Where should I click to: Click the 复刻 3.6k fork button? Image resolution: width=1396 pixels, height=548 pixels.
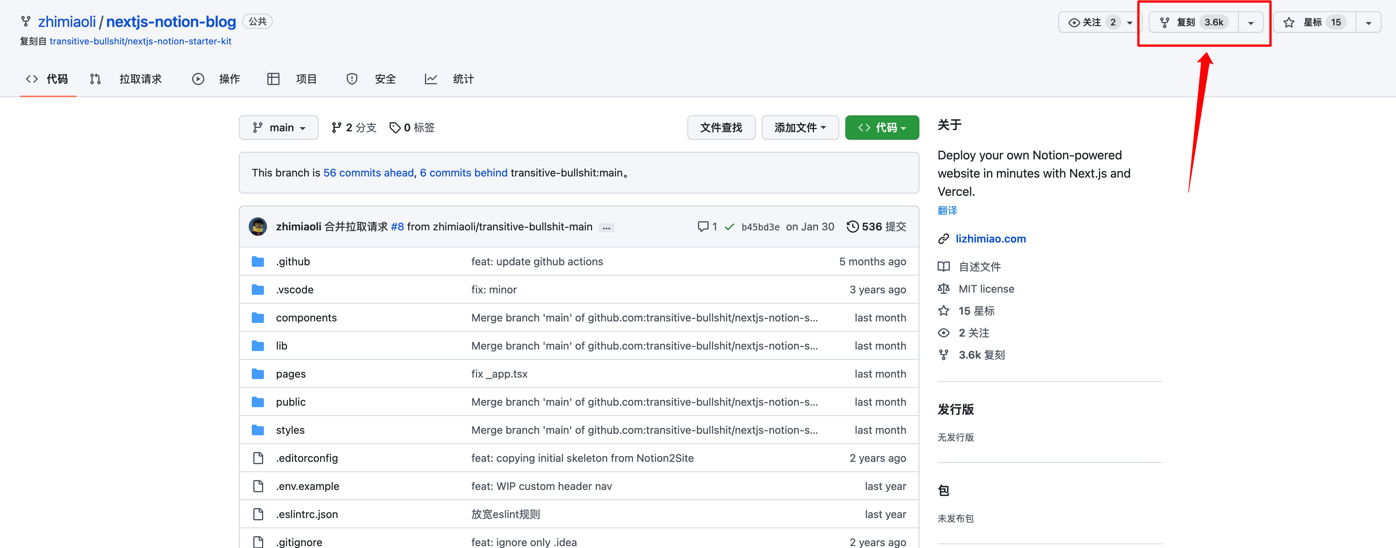pos(1194,23)
